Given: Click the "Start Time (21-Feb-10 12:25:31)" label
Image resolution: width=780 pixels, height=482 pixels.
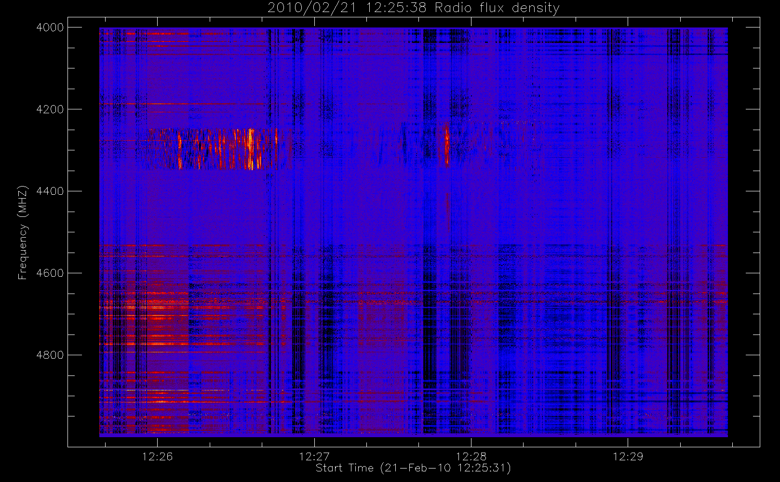Looking at the screenshot, I should tap(413, 468).
